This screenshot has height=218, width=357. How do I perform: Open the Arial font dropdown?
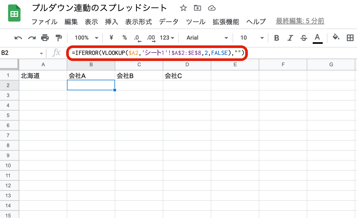point(207,38)
